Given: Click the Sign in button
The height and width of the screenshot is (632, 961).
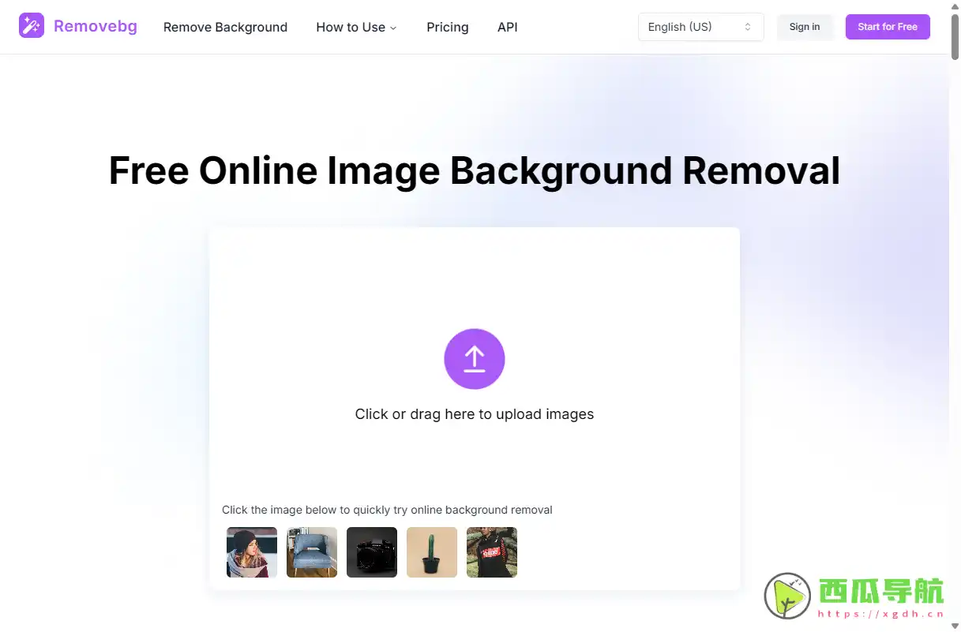Looking at the screenshot, I should [805, 26].
